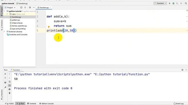The width and height of the screenshot is (188, 105).
Task: Select function.py in Project tree
Action: coord(16,17)
